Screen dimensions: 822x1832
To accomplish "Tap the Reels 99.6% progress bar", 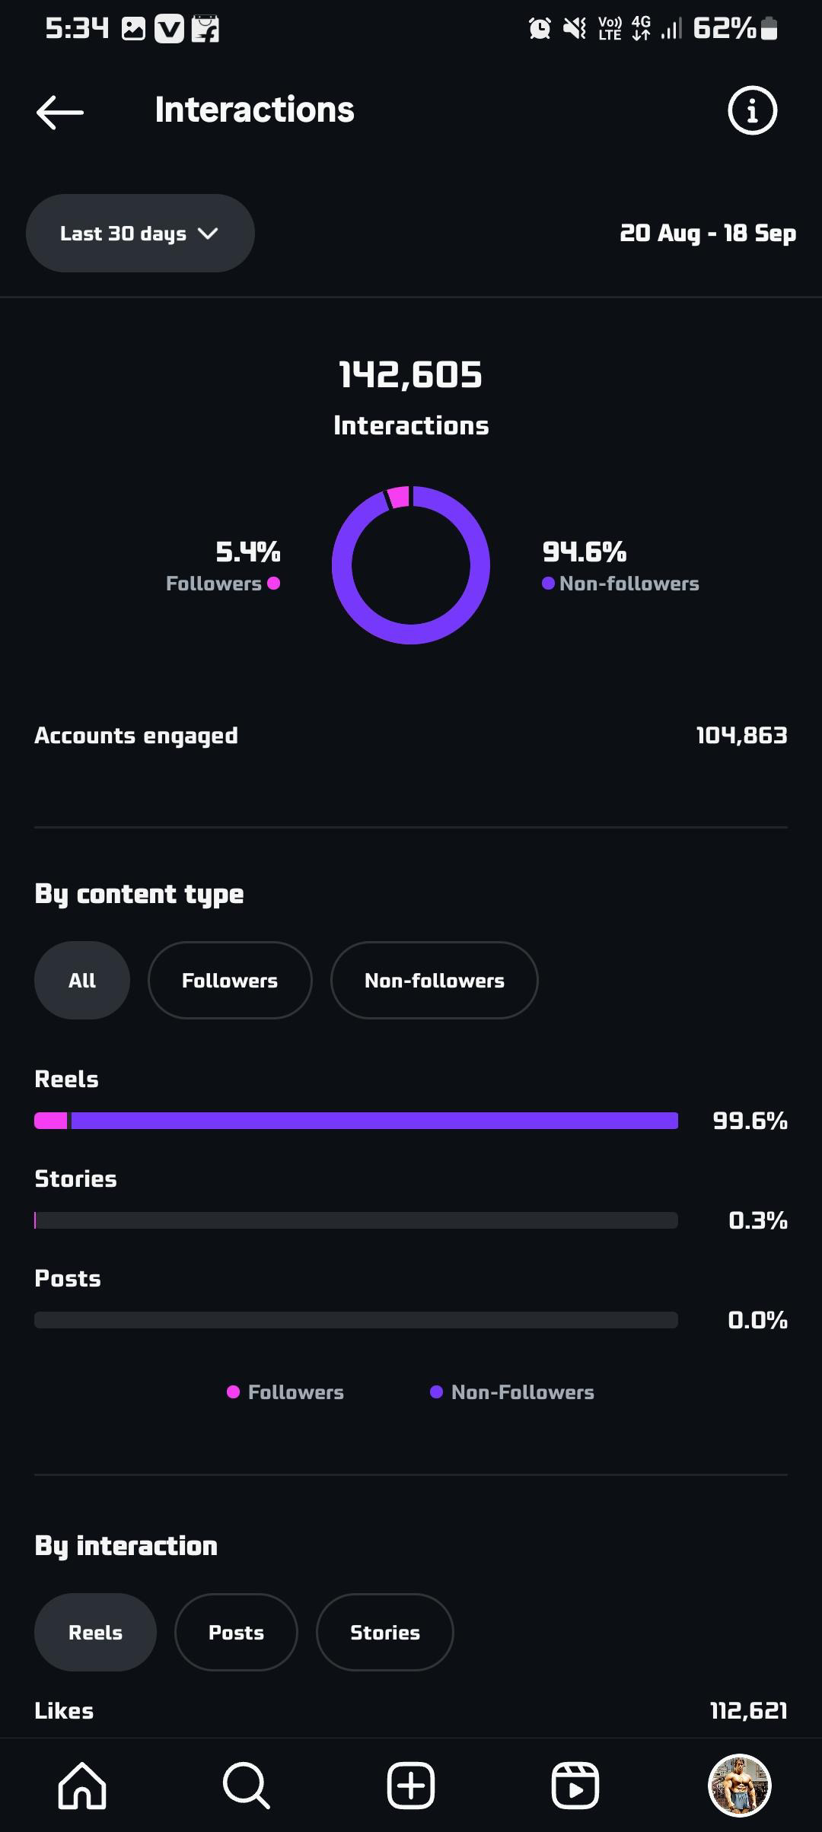I will pyautogui.click(x=356, y=1121).
